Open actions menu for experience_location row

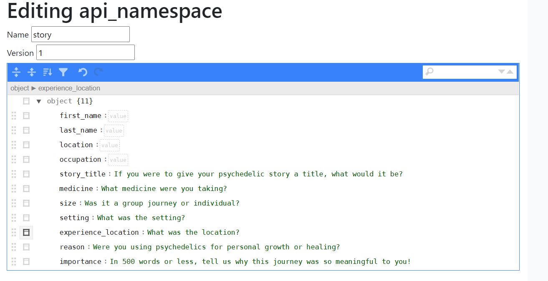pyautogui.click(x=26, y=232)
